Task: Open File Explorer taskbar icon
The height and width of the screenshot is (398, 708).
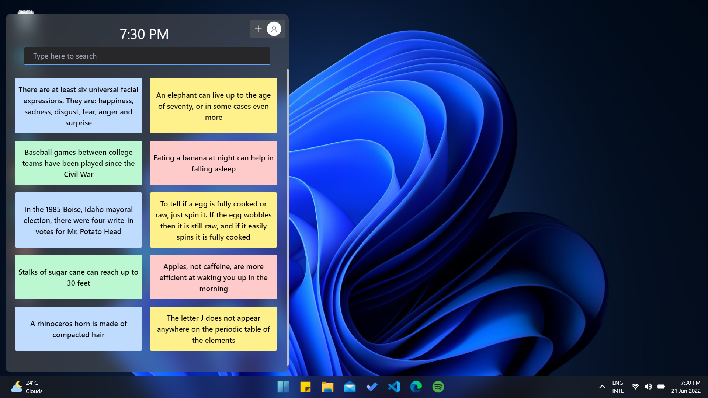Action: [327, 387]
